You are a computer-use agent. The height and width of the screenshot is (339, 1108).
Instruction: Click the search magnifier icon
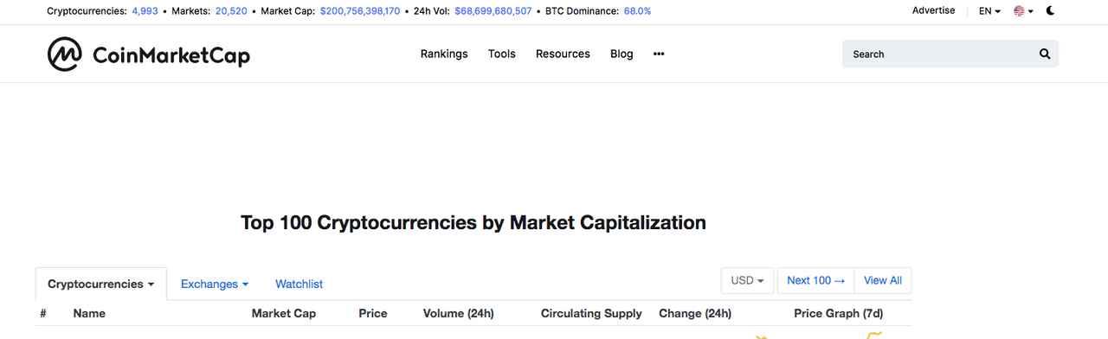tap(1045, 54)
